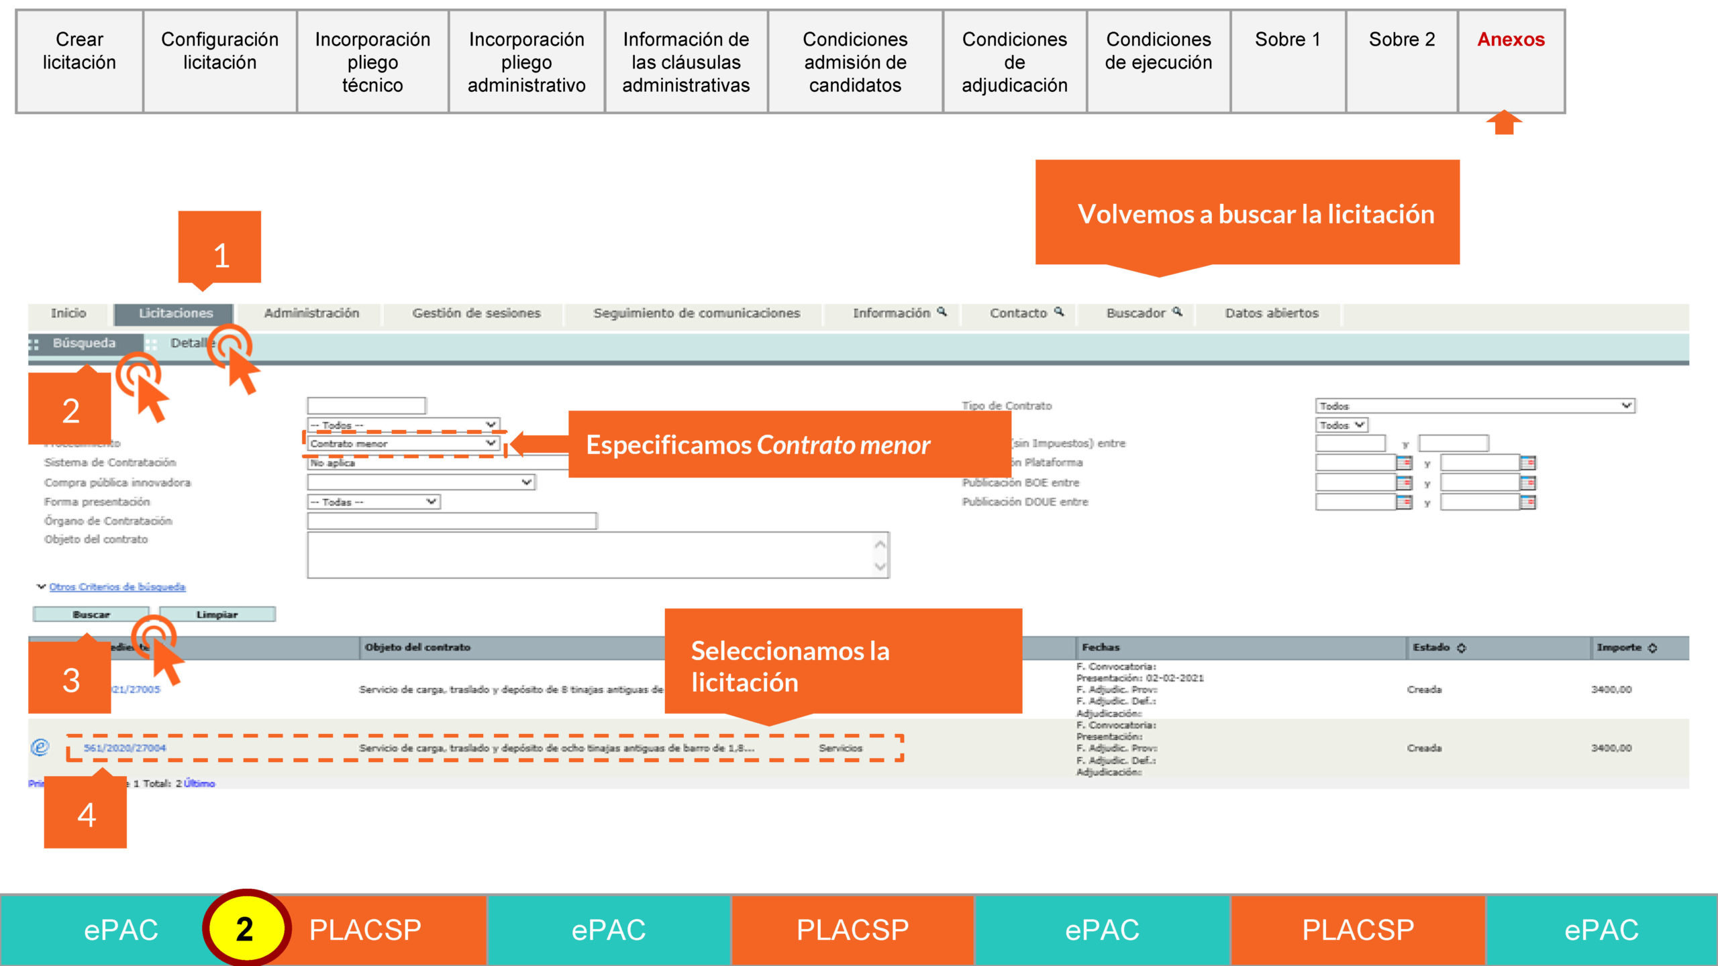
Task: Click up arrow in Objeto del contrato textarea
Action: [x=880, y=544]
